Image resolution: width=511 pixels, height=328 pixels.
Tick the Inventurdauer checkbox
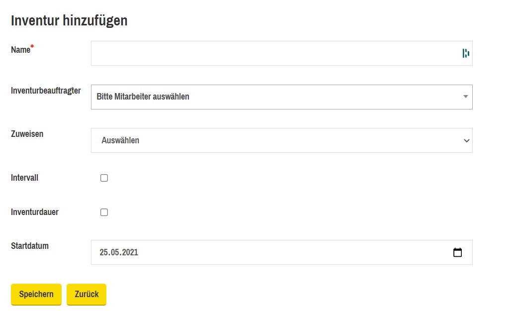coord(104,212)
